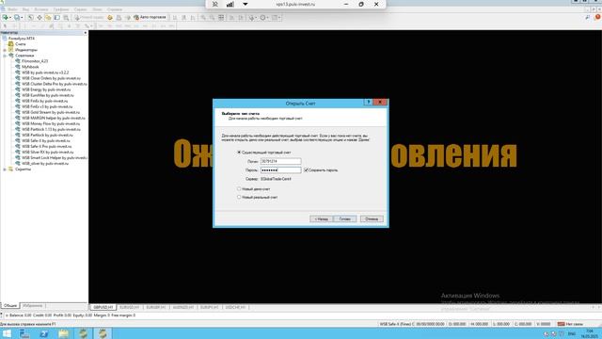The image size is (602, 339).
Task: Click the New Order toolbar button
Action: tap(88, 17)
